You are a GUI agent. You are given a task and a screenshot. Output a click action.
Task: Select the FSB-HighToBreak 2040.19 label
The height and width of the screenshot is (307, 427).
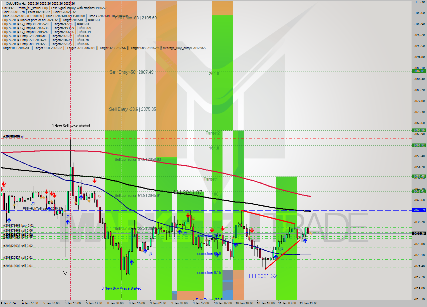pos(42,209)
